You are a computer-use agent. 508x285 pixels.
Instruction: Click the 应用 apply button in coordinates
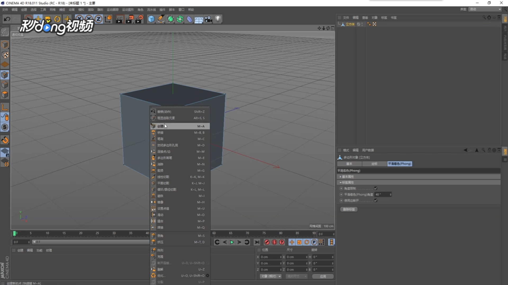(323, 276)
